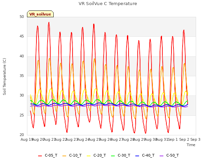Click the Sep 2 date tick label
216x162 pixels.
pos(184,139)
